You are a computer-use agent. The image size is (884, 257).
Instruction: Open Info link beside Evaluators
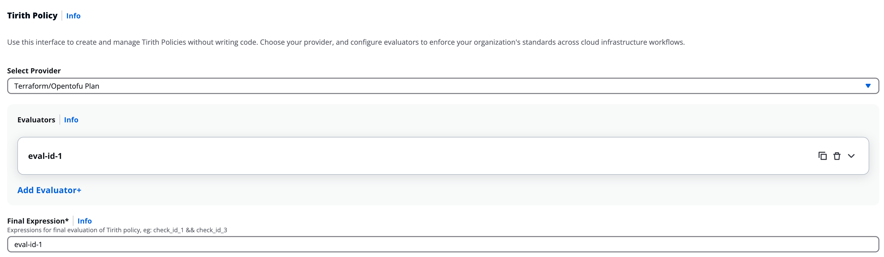[71, 120]
